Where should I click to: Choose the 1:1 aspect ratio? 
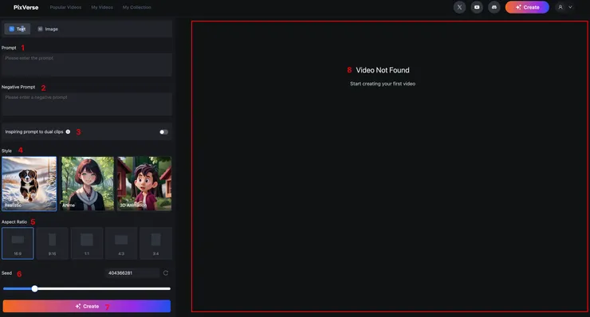87,243
